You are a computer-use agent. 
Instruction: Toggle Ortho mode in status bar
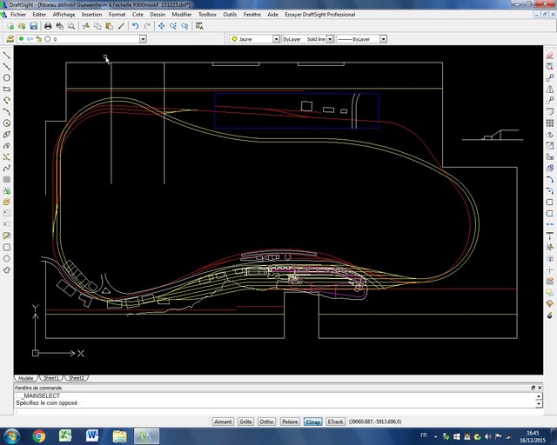click(x=267, y=422)
